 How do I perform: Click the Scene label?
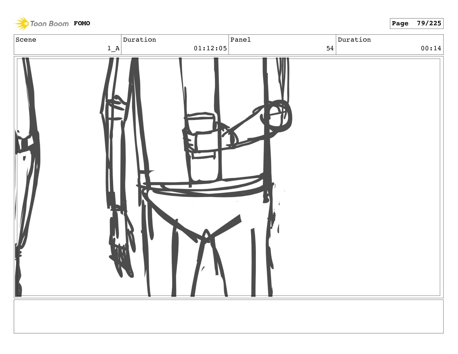[26, 40]
